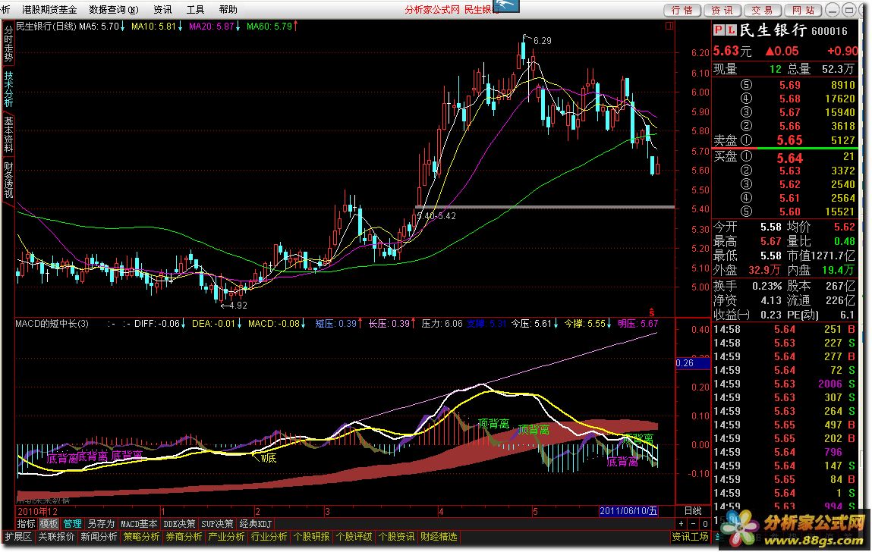Viewport: 872px width, 552px height.
Task: Open the 工具 menu
Action: [195, 10]
